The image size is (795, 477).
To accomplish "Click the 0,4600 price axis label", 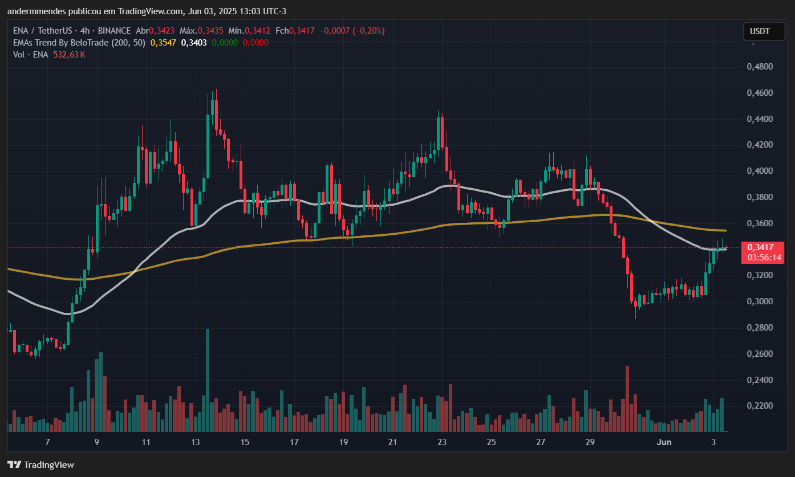I will pos(760,93).
